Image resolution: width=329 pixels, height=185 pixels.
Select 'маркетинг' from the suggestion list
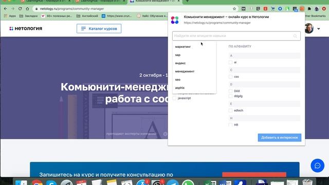194,47
